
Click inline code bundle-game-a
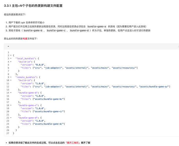point(97,26)
